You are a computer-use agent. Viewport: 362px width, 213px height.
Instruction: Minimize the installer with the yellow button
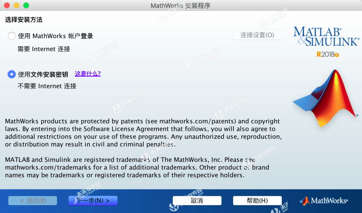pyautogui.click(x=16, y=5)
